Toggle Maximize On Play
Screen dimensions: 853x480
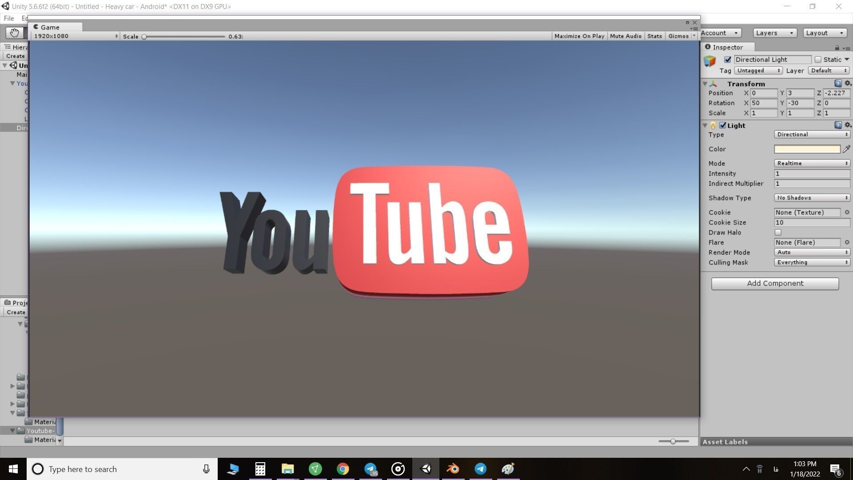[579, 36]
